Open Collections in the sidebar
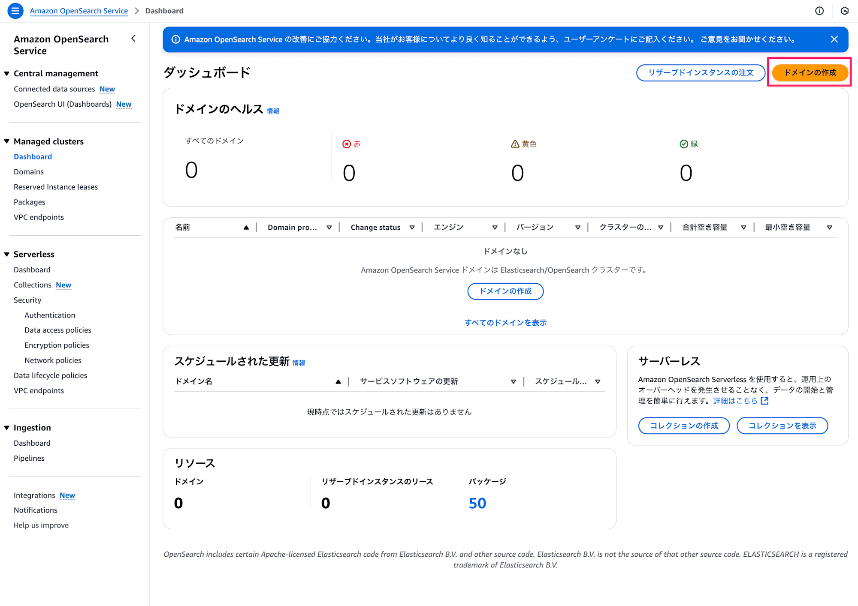The height and width of the screenshot is (606, 858). pyautogui.click(x=33, y=285)
